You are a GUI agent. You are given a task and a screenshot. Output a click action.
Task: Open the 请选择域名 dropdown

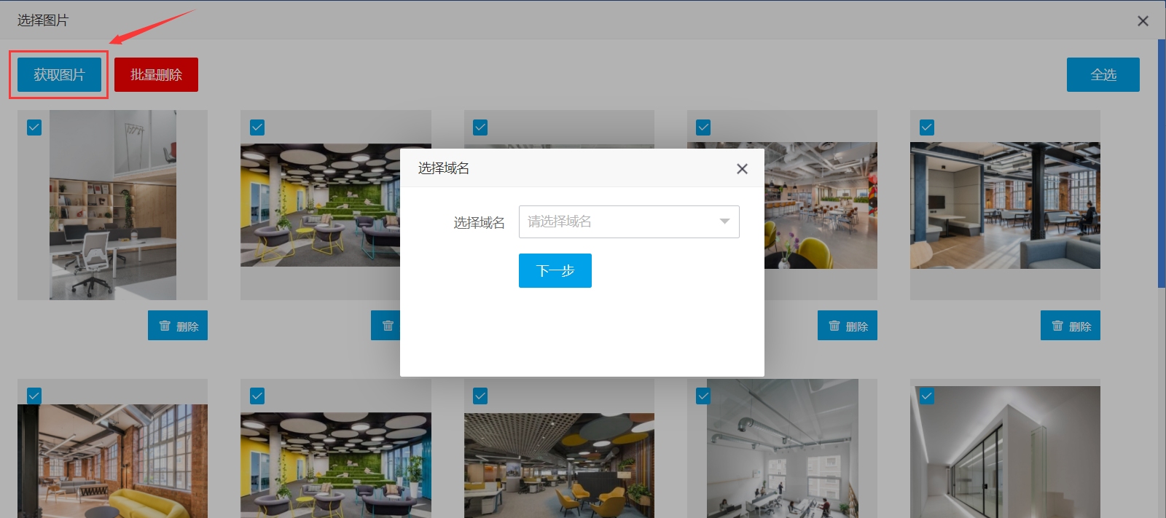pyautogui.click(x=629, y=221)
